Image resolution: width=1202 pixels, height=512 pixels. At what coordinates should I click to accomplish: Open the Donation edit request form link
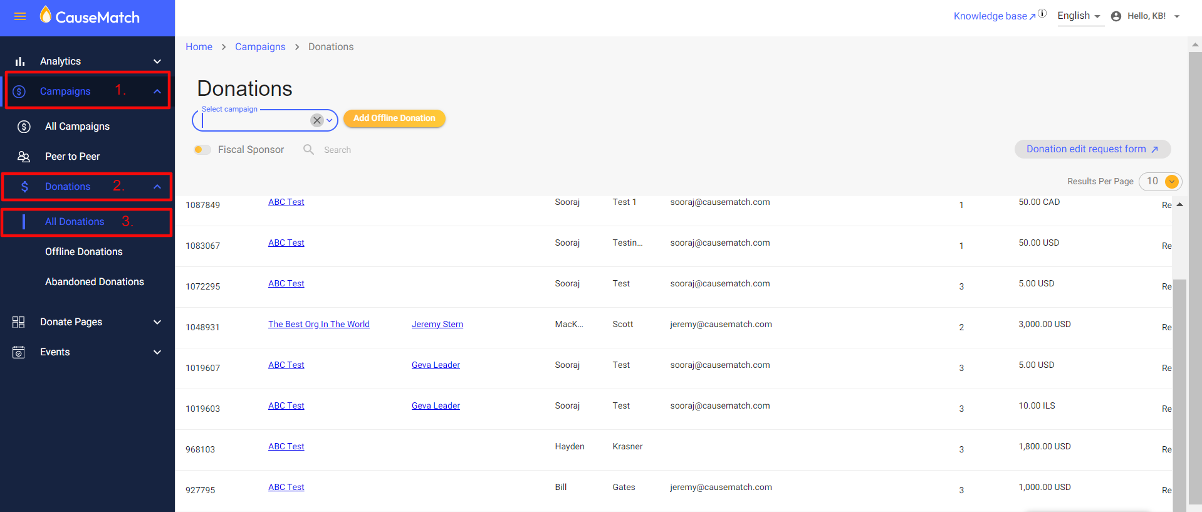click(1092, 149)
